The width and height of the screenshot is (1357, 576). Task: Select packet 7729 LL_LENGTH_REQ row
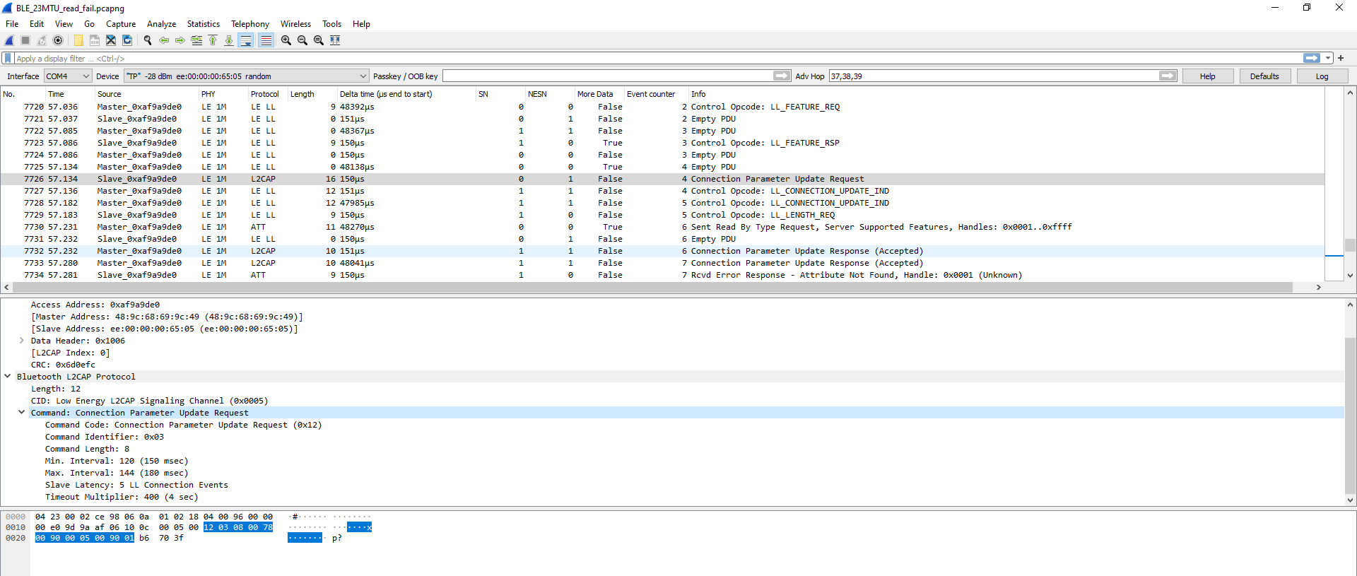tap(662, 215)
